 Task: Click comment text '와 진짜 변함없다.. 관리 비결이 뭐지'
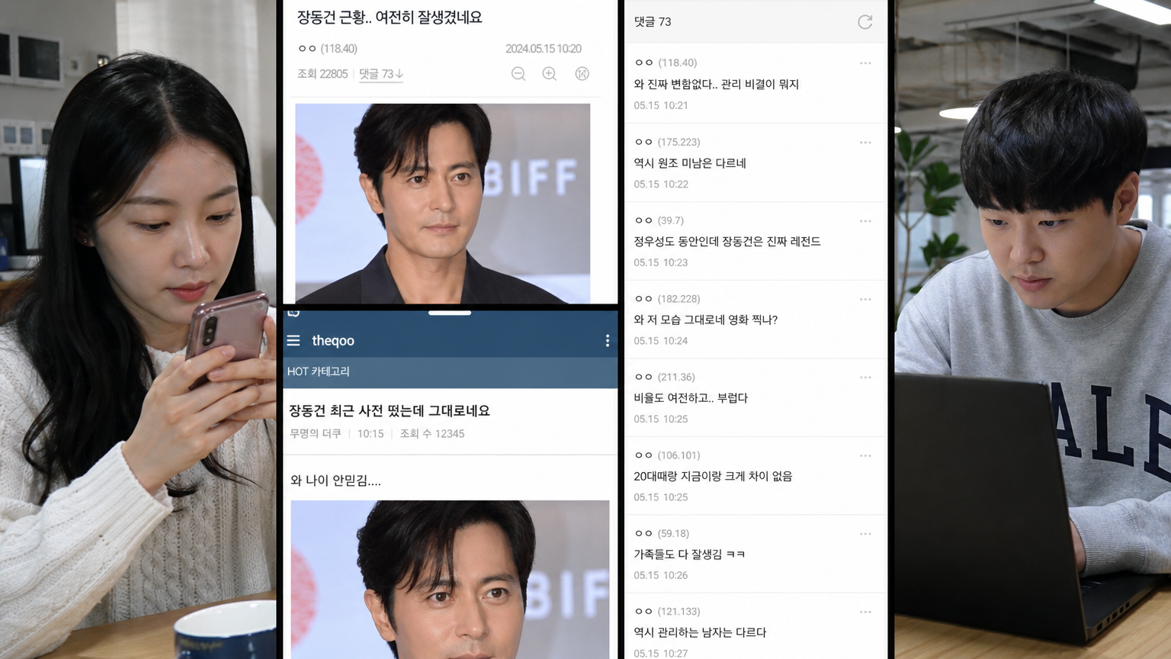click(x=717, y=84)
